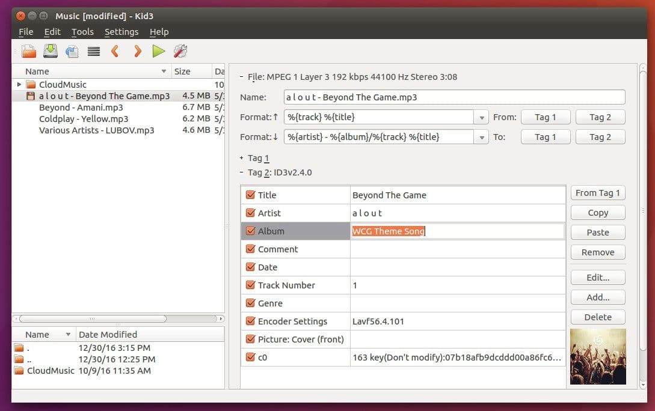Open the Settings menu
Screen dimensions: 655x411
click(121, 32)
